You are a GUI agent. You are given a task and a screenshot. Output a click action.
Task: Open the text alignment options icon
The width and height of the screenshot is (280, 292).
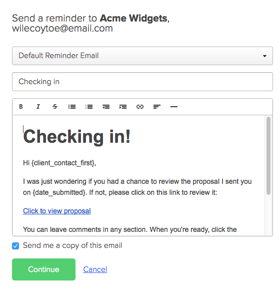tap(157, 107)
